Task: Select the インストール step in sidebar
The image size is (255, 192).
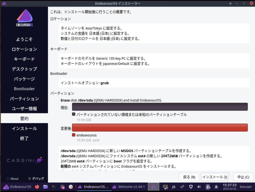Action: (x=24, y=128)
